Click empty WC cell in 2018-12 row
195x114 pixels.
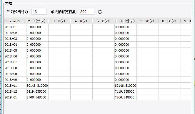click(148, 91)
